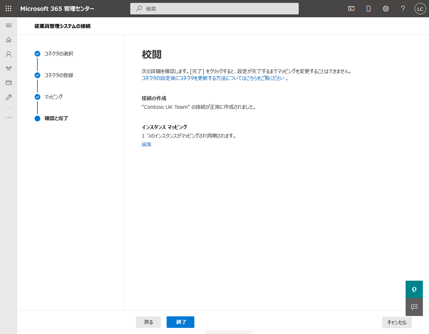Click the キャンセル button
Screen dimensions: 429x334
(x=397, y=322)
